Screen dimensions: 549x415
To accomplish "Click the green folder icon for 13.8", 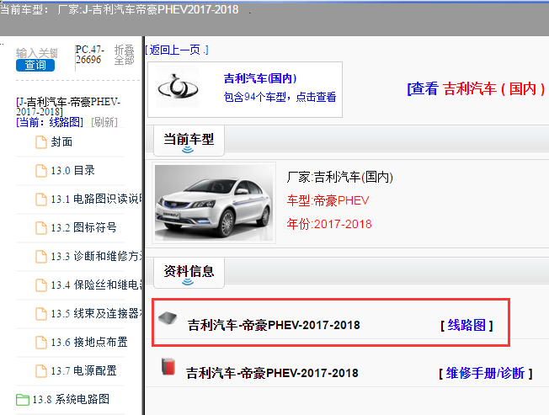I will [x=23, y=400].
